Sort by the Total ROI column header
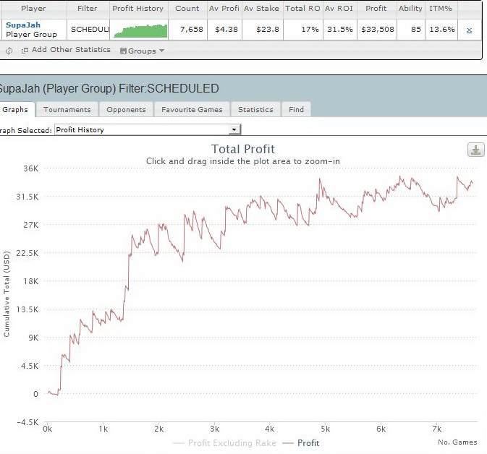487x454 pixels. [x=302, y=9]
